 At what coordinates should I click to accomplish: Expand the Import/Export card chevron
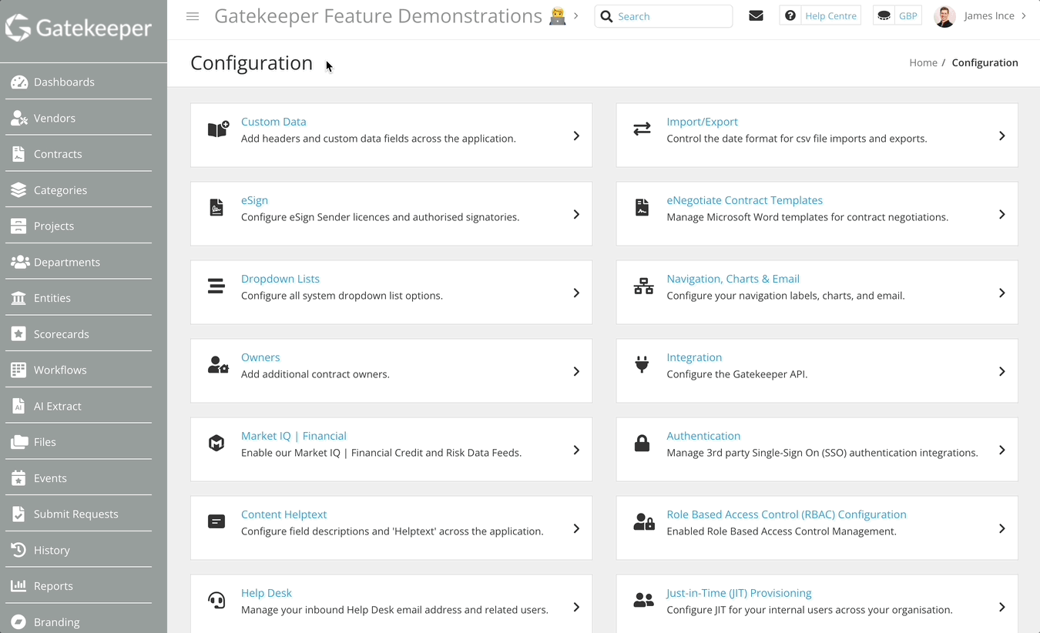(1001, 136)
